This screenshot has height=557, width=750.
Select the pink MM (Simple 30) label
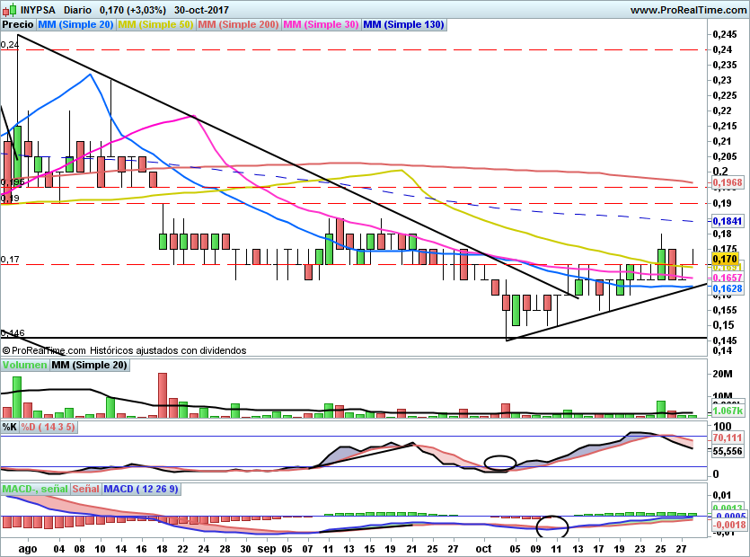(x=321, y=25)
